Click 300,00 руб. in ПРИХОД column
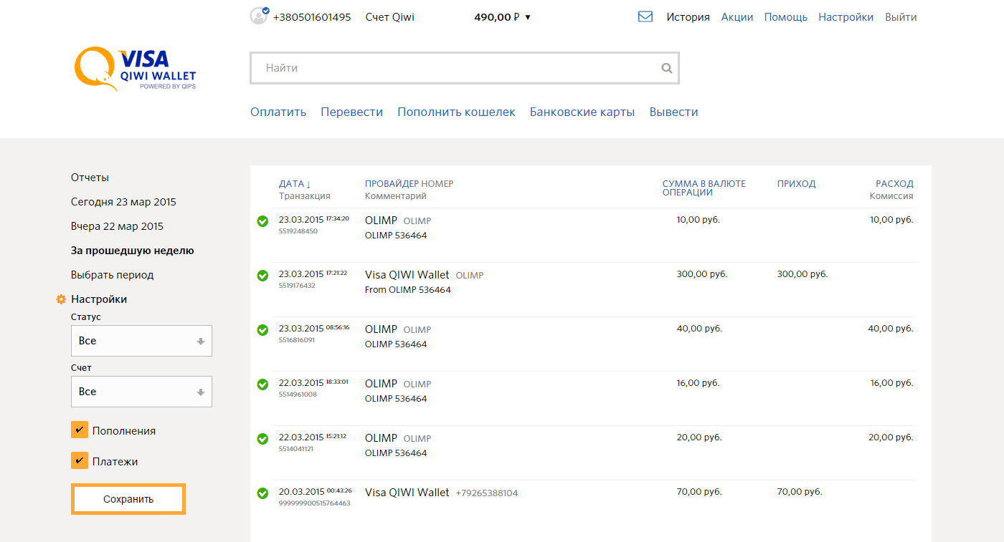This screenshot has width=1004, height=542. coord(802,274)
